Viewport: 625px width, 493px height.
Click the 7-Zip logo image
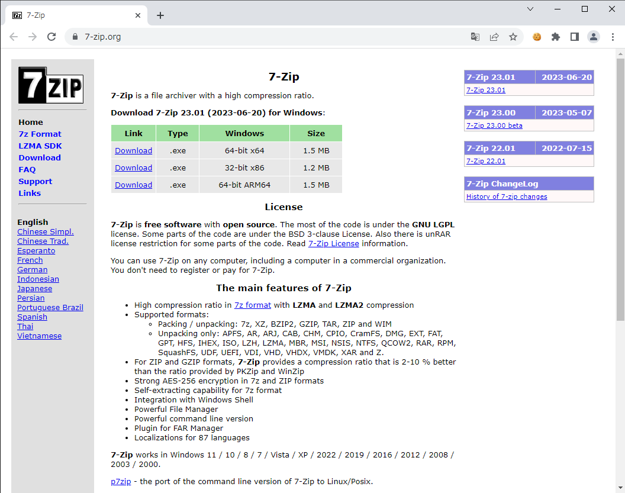coord(51,85)
